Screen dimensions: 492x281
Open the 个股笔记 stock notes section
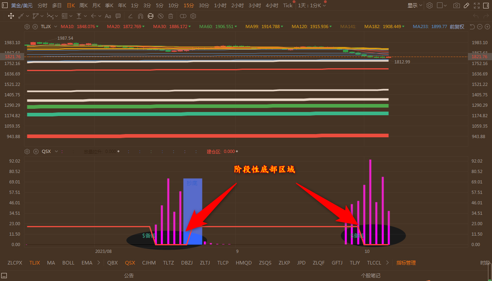pos(370,276)
